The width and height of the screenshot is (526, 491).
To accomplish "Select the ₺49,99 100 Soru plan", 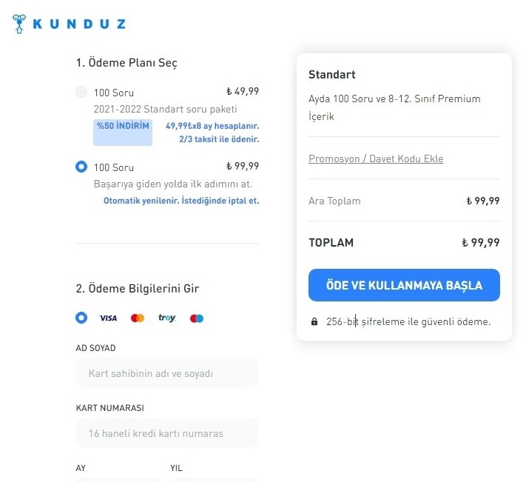I will tap(81, 93).
